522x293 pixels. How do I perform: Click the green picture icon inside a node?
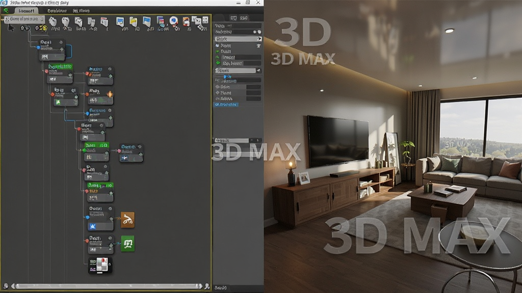58,102
